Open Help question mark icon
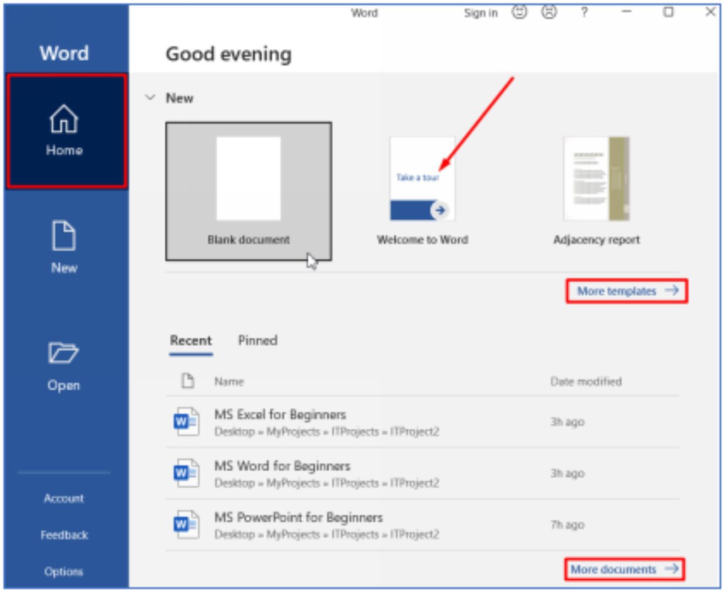This screenshot has height=593, width=723. tap(584, 12)
